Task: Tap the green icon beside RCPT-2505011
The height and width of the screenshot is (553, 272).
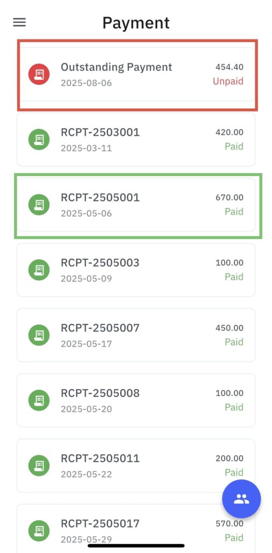Action: pyautogui.click(x=39, y=466)
